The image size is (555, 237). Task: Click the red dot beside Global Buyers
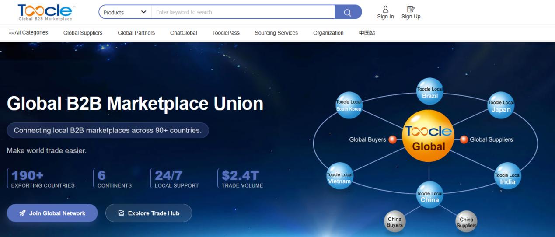point(393,139)
